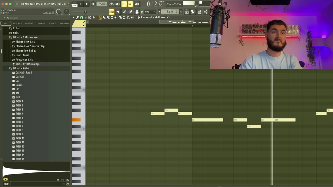Click the target control icon in piano roll
The height and width of the screenshot is (187, 333).
click(x=90, y=17)
